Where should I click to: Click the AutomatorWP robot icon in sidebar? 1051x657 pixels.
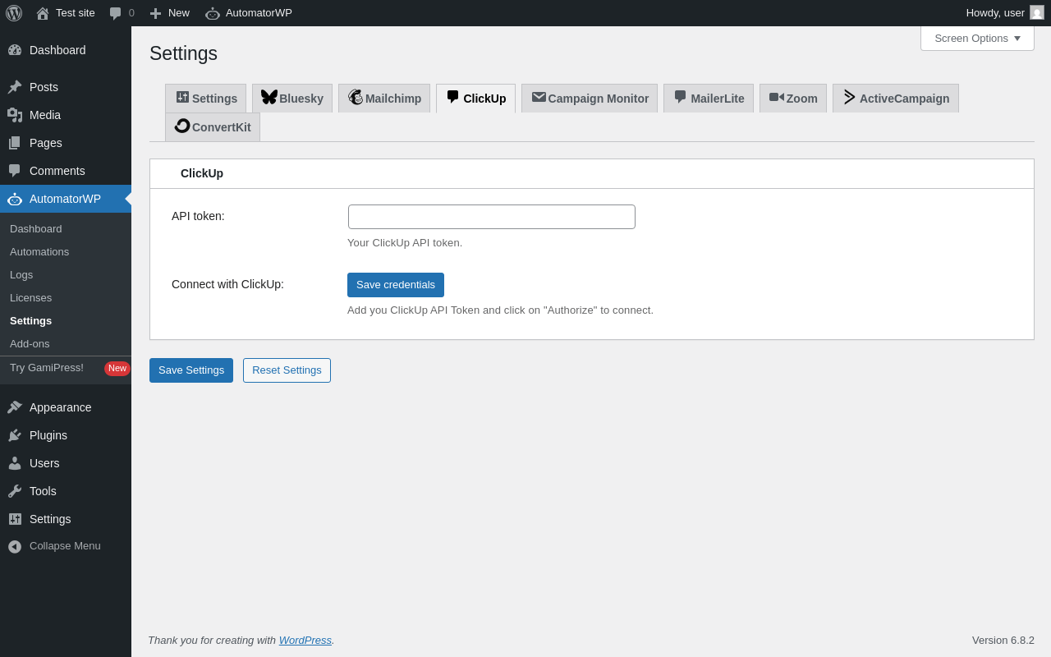click(x=15, y=199)
